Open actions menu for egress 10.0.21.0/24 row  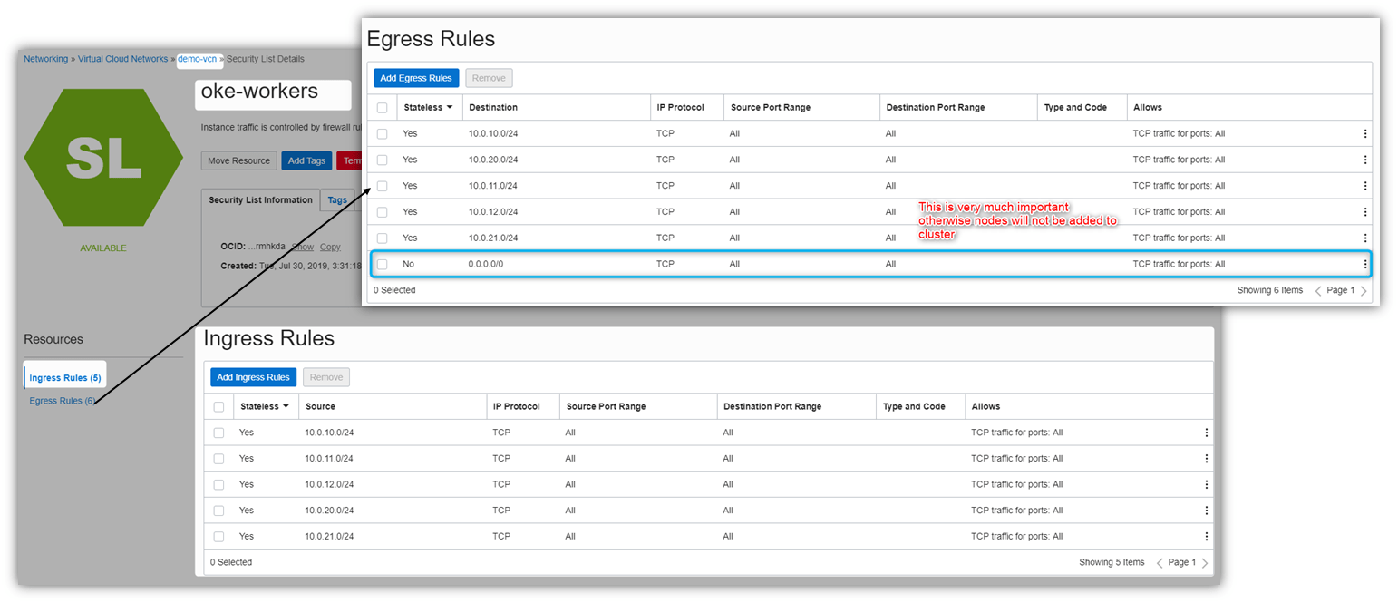[1364, 238]
